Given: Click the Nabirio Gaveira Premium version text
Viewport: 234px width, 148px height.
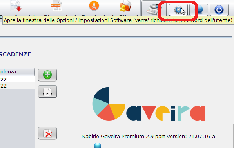Looking at the screenshot, I should (x=148, y=137).
